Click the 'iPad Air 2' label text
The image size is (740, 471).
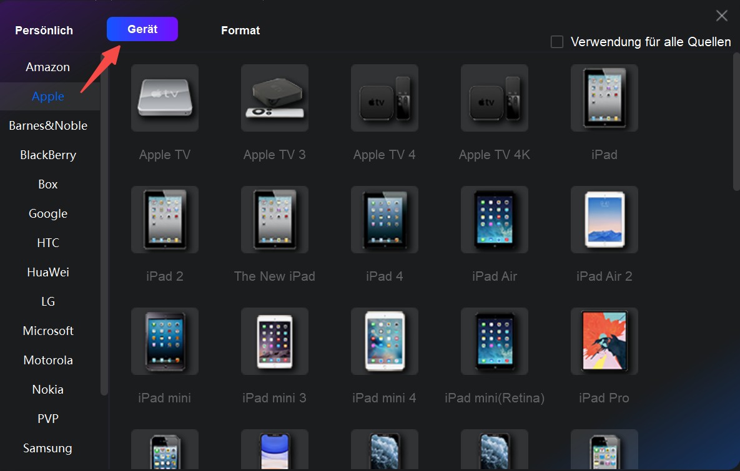coord(604,276)
